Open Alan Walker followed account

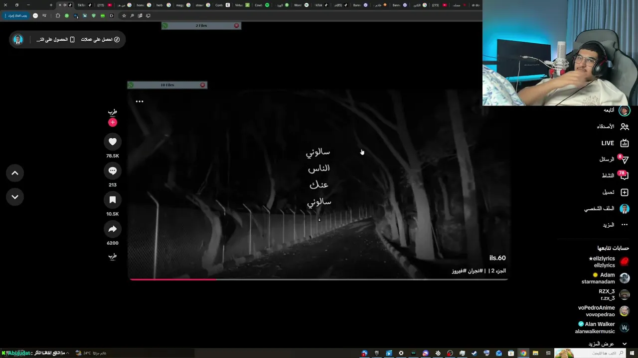(602, 328)
